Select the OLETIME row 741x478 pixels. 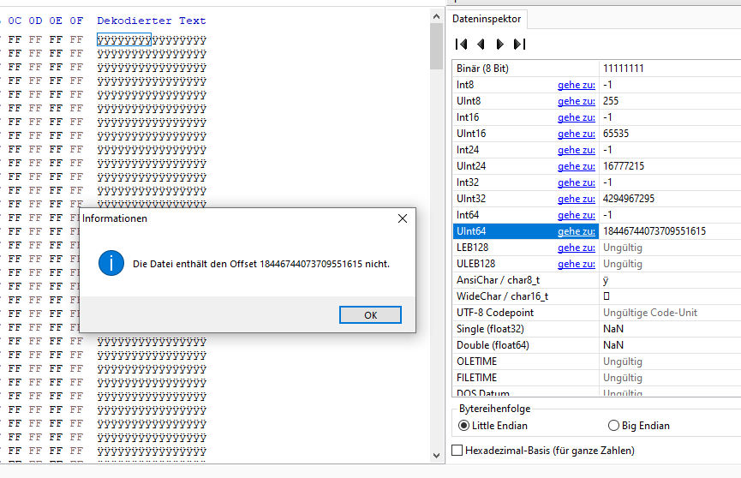click(596, 361)
